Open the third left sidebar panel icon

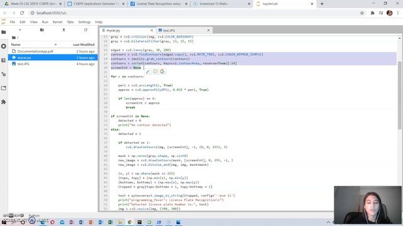point(4,60)
